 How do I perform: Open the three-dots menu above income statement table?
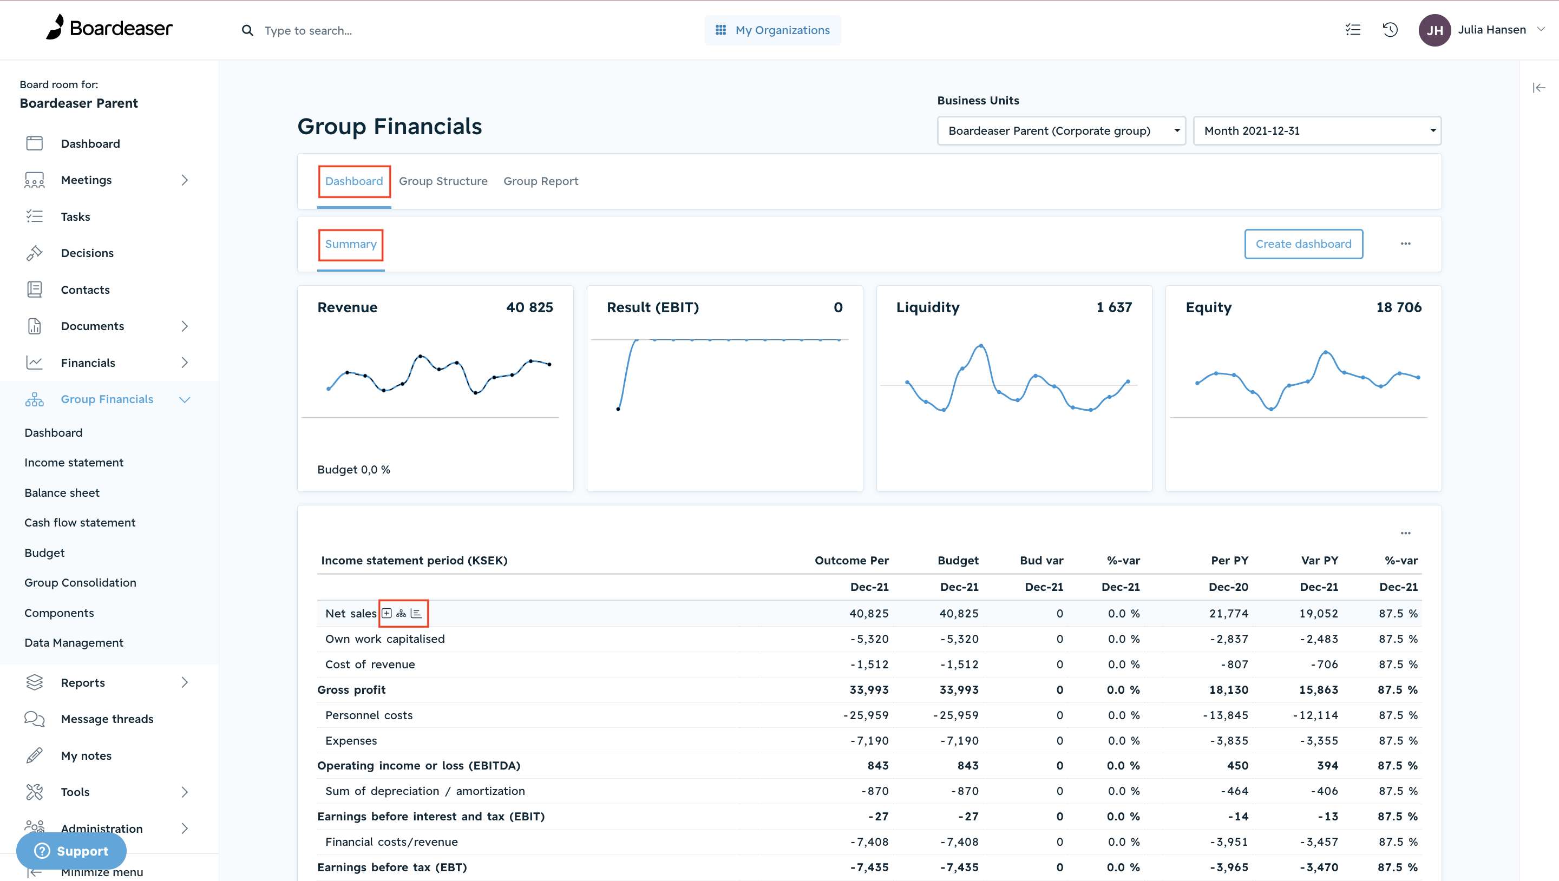tap(1405, 532)
